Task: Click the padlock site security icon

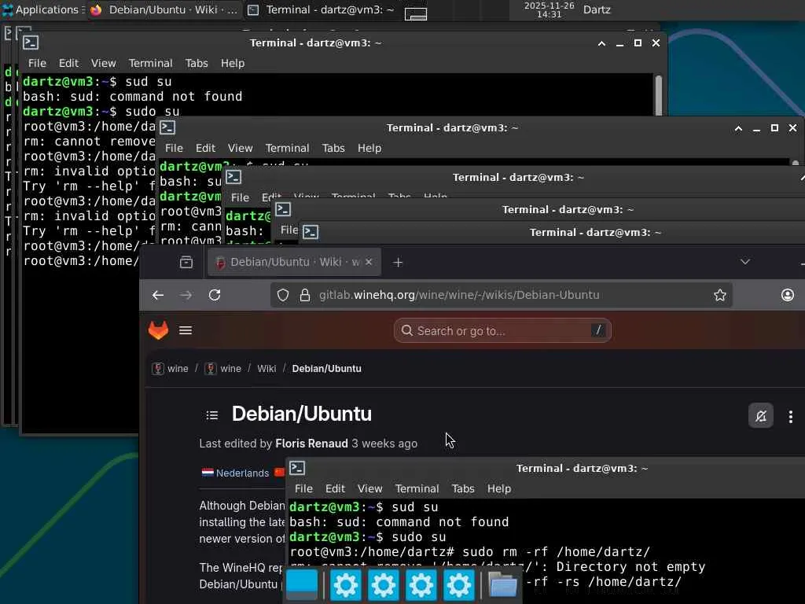Action: 305,296
